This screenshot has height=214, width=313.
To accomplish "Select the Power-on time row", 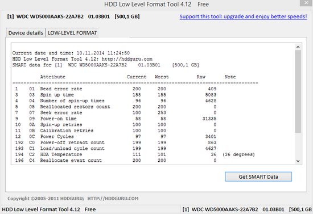I will pyautogui.click(x=116, y=119).
